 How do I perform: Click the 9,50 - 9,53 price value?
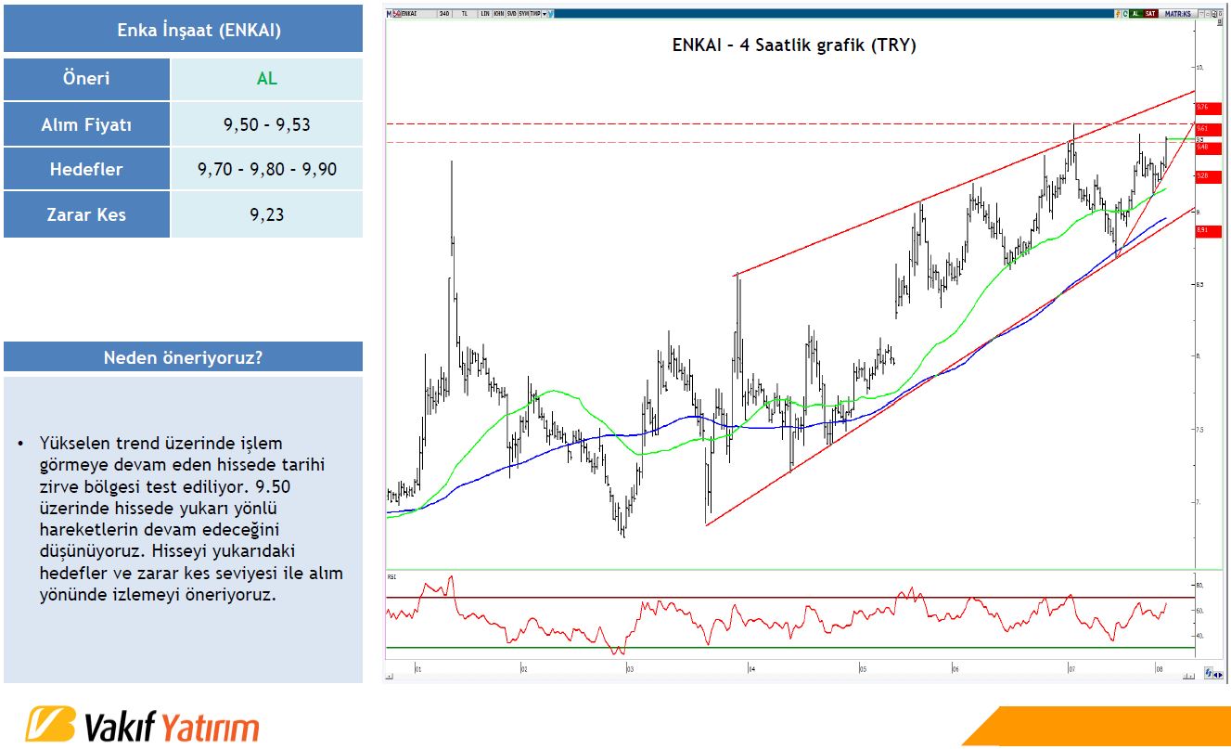(267, 124)
